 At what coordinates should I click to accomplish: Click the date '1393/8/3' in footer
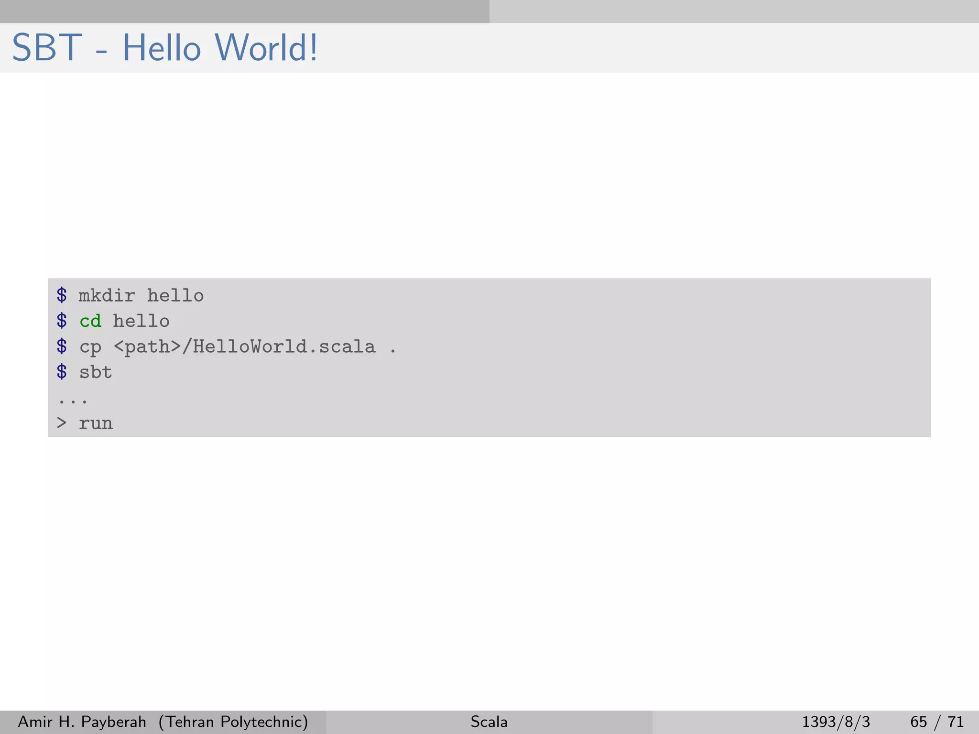pos(836,722)
